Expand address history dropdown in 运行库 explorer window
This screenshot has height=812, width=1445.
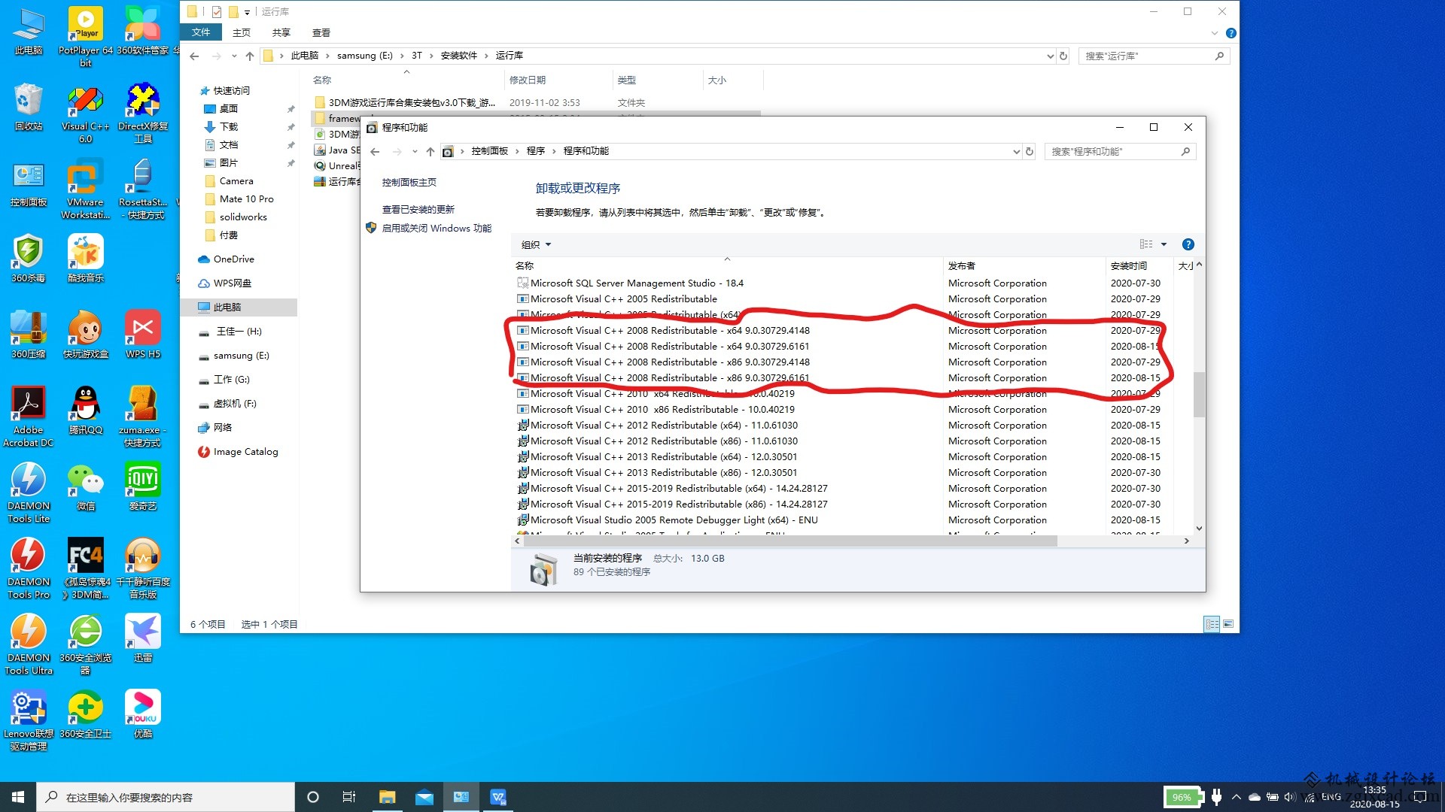pos(1051,56)
